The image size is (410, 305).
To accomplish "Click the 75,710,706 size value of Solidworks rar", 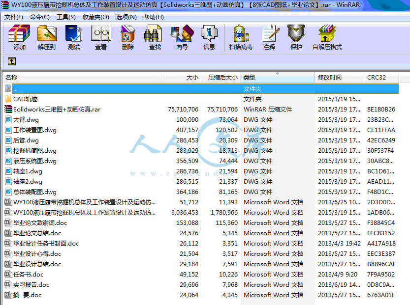I will click(x=183, y=110).
